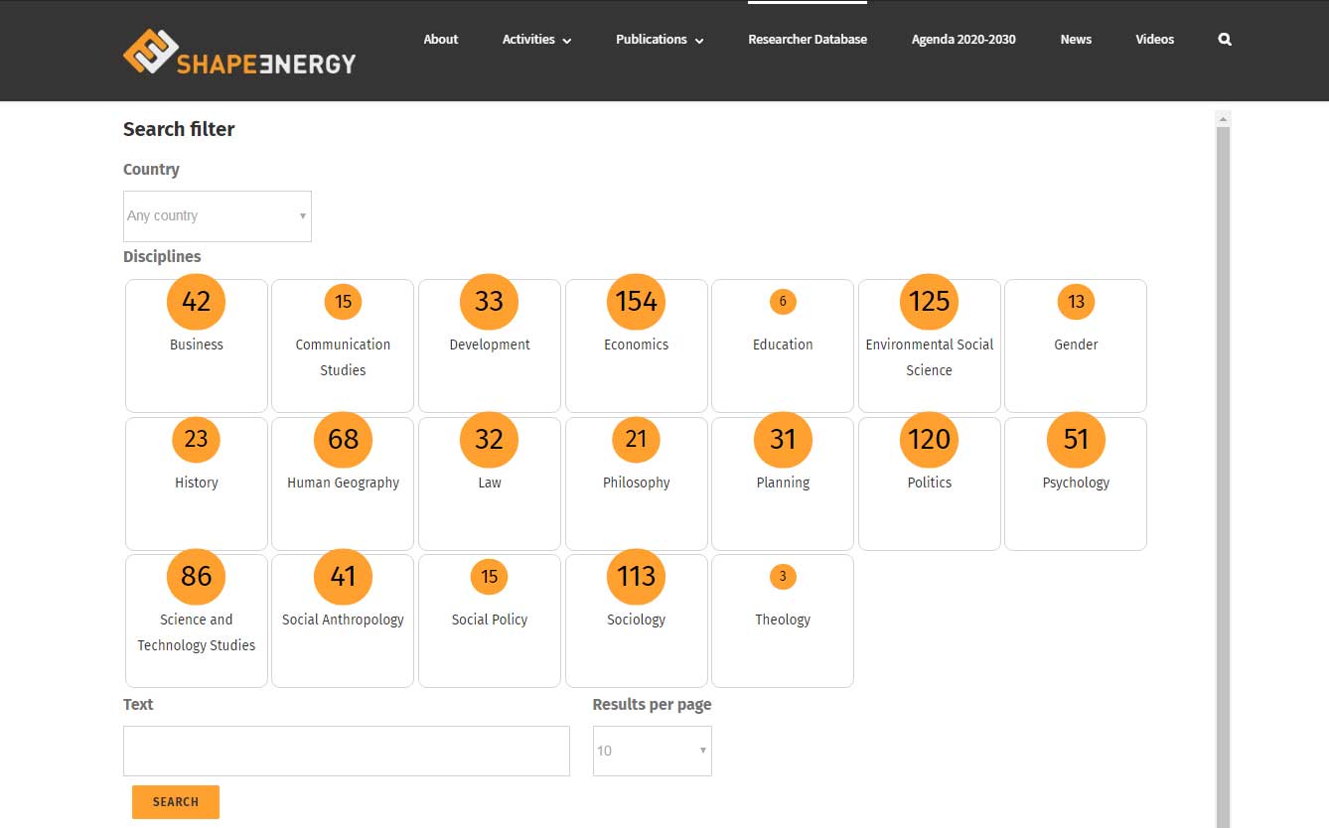The height and width of the screenshot is (828, 1329).
Task: Toggle the Business discipline filter
Action: pyautogui.click(x=197, y=345)
